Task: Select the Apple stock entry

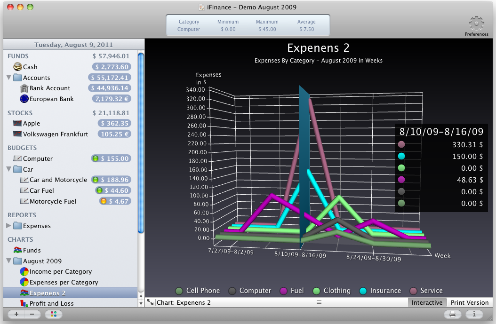Action: click(31, 123)
